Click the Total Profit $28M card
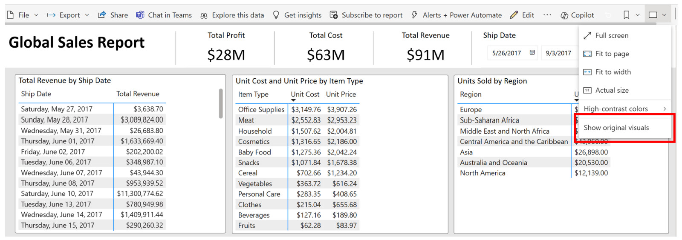 pos(226,47)
